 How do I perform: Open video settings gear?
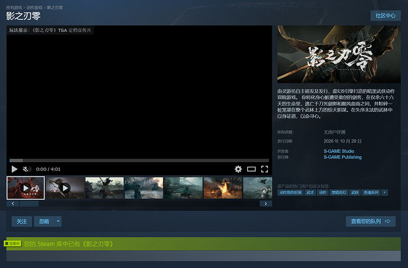(238, 169)
